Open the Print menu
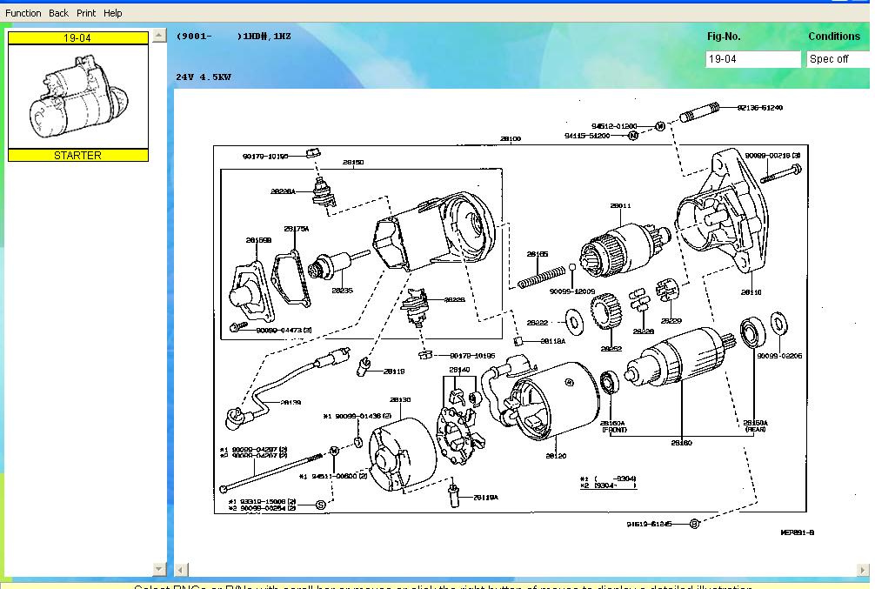The width and height of the screenshot is (875, 589). (x=86, y=13)
